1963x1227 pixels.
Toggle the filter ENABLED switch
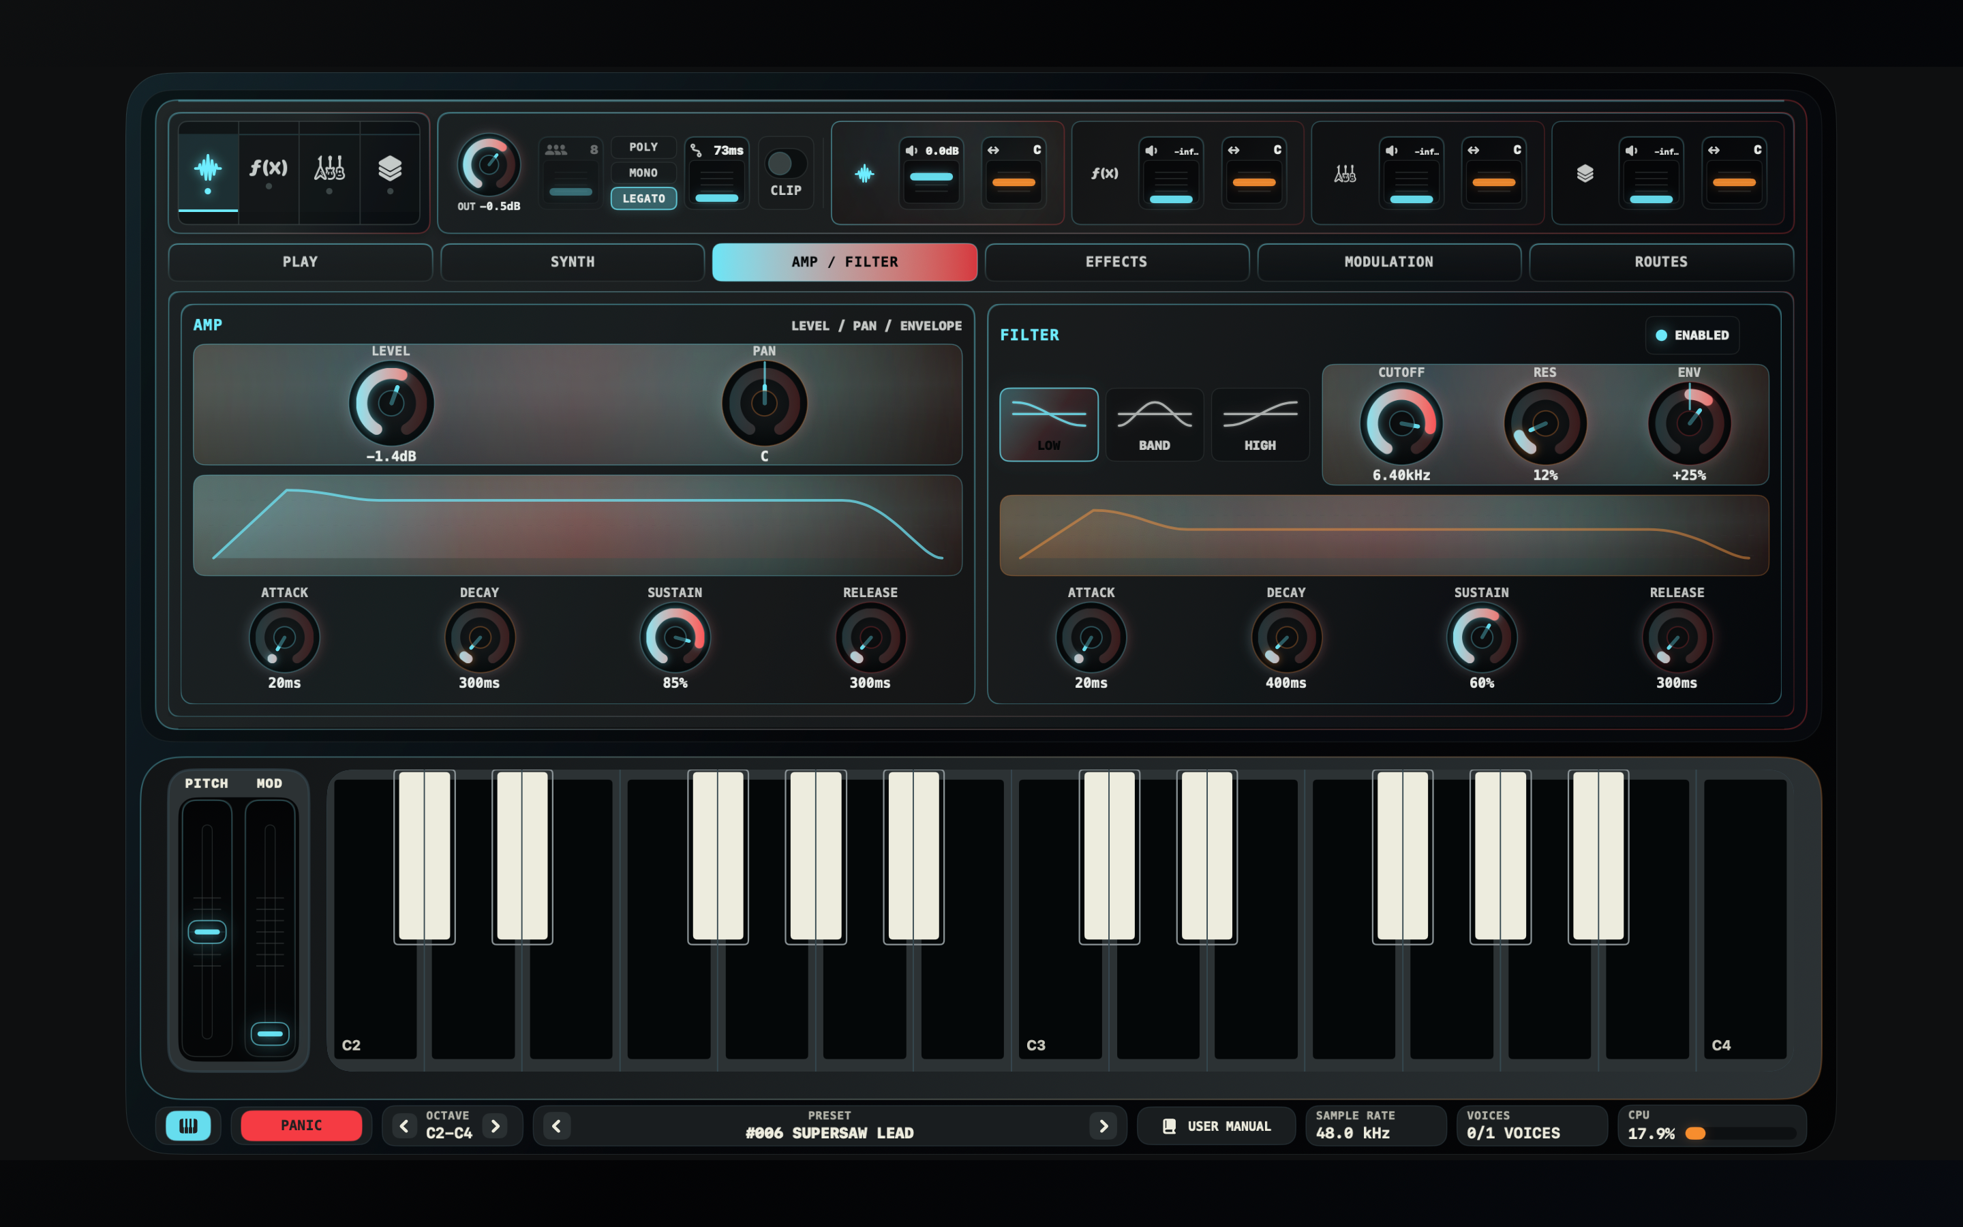point(1692,335)
